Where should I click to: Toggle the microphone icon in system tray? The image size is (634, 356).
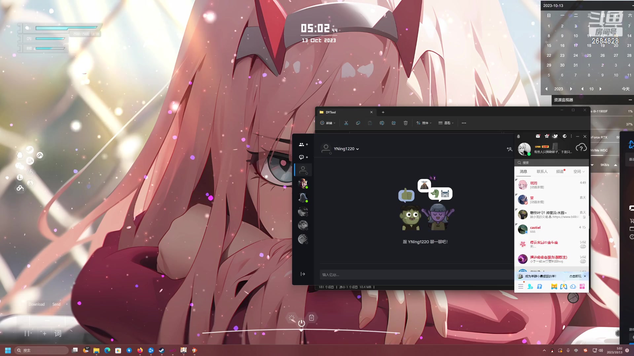click(568, 350)
